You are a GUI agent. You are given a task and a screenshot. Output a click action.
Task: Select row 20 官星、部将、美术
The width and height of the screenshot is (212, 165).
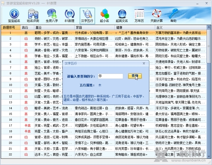click(104, 143)
